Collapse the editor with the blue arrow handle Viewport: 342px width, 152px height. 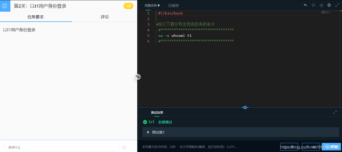(245, 107)
